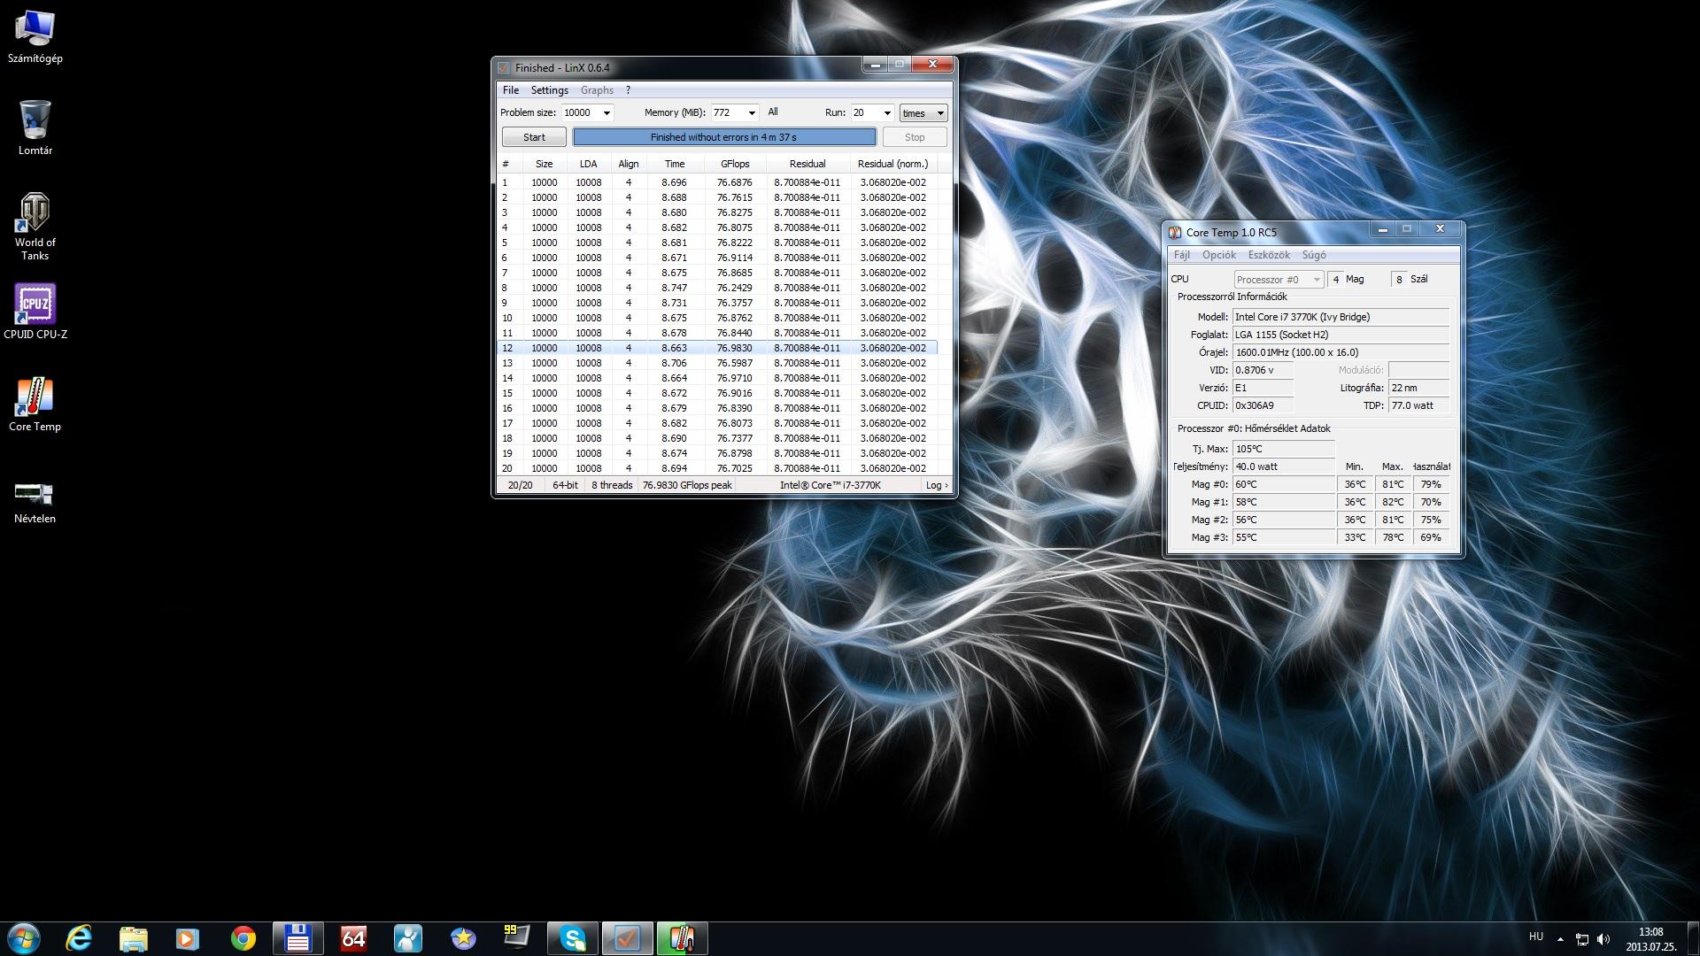This screenshot has width=1700, height=956.
Task: Open Run count dropdown in LinX
Action: tap(887, 112)
